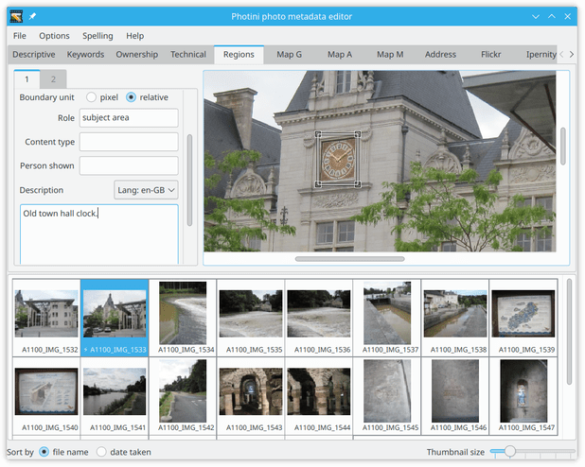The width and height of the screenshot is (585, 467).
Task: Switch to the Map M tab
Action: click(390, 55)
